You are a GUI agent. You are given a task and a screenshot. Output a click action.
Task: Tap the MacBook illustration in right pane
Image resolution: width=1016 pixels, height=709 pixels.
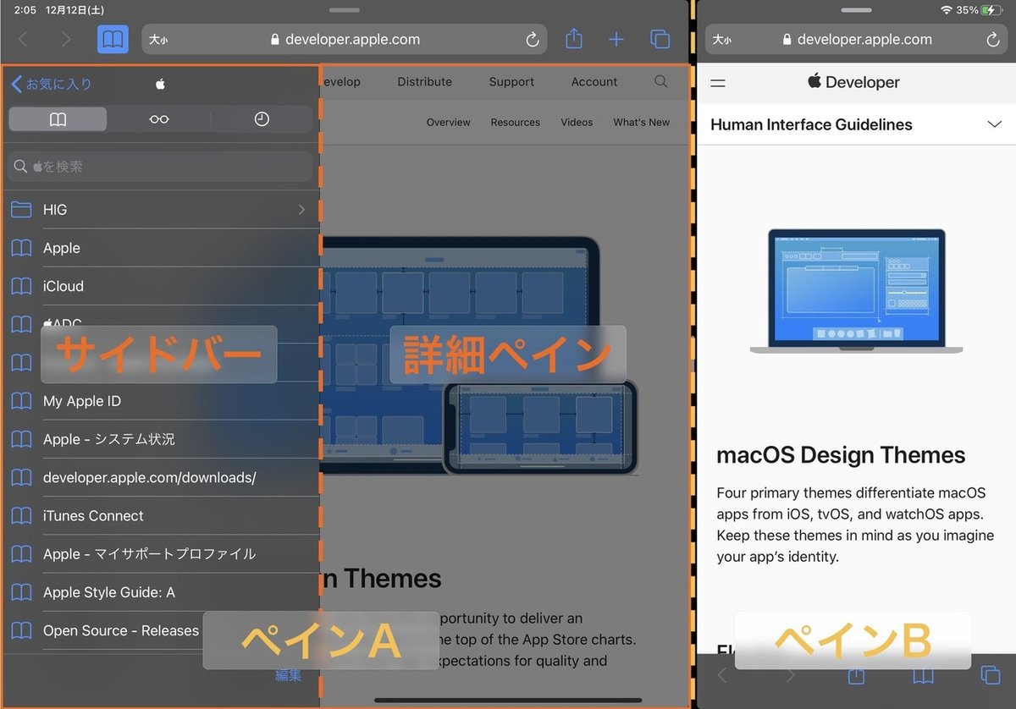tap(856, 291)
